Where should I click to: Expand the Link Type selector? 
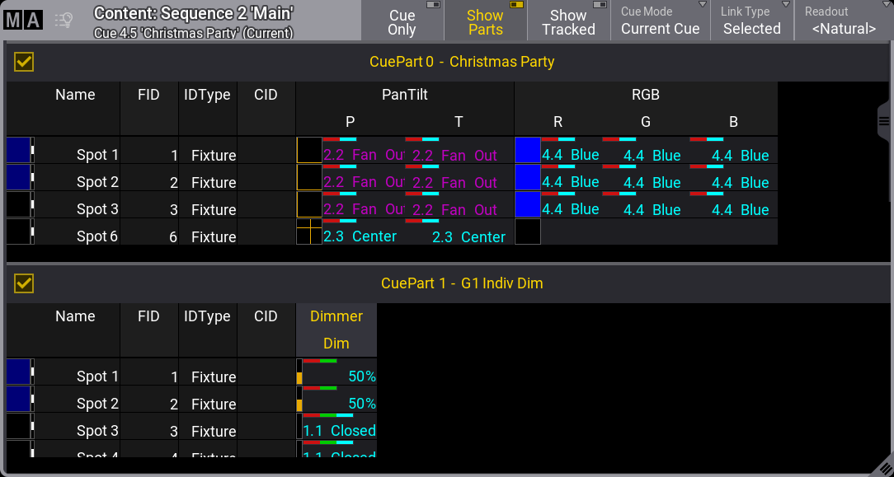click(751, 21)
